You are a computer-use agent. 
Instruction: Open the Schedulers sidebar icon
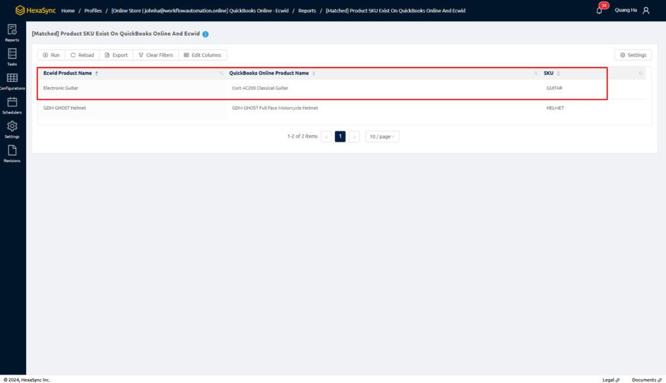pos(12,106)
